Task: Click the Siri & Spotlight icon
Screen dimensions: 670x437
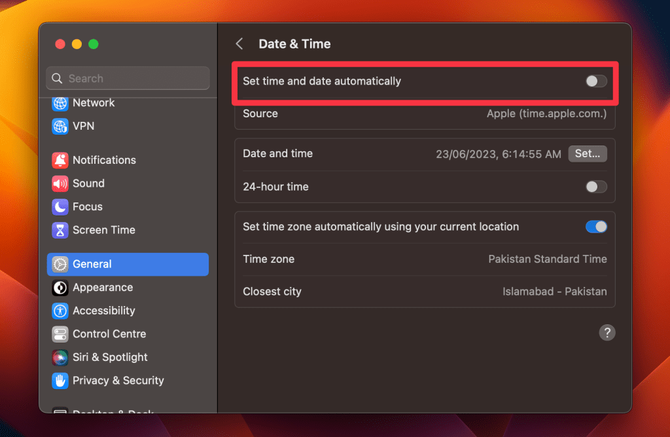Action: [x=60, y=357]
